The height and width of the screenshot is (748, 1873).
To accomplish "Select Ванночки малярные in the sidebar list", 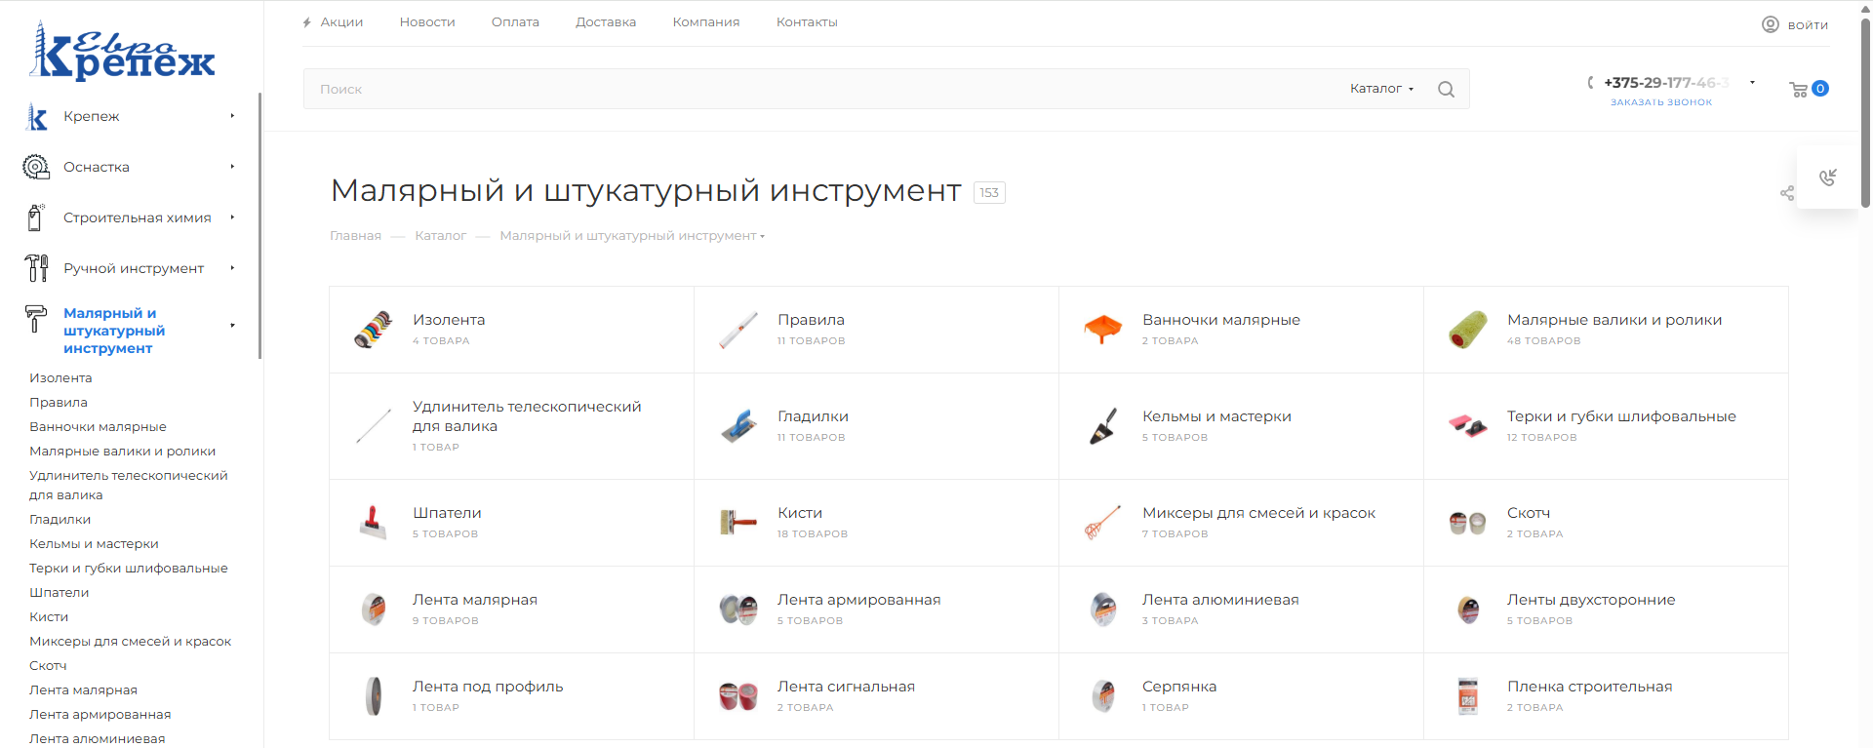I will [98, 427].
